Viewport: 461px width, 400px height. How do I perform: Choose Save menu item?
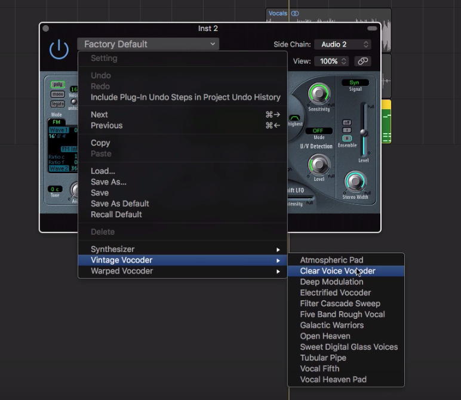click(183, 193)
